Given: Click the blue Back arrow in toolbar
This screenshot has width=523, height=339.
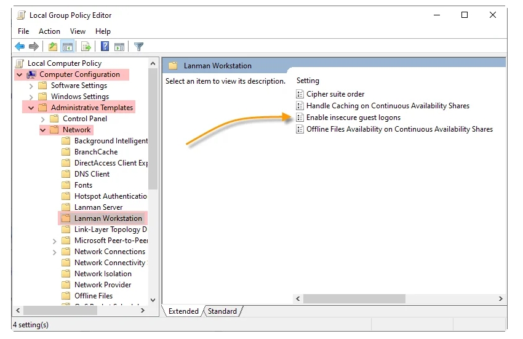Looking at the screenshot, I should click(x=20, y=47).
